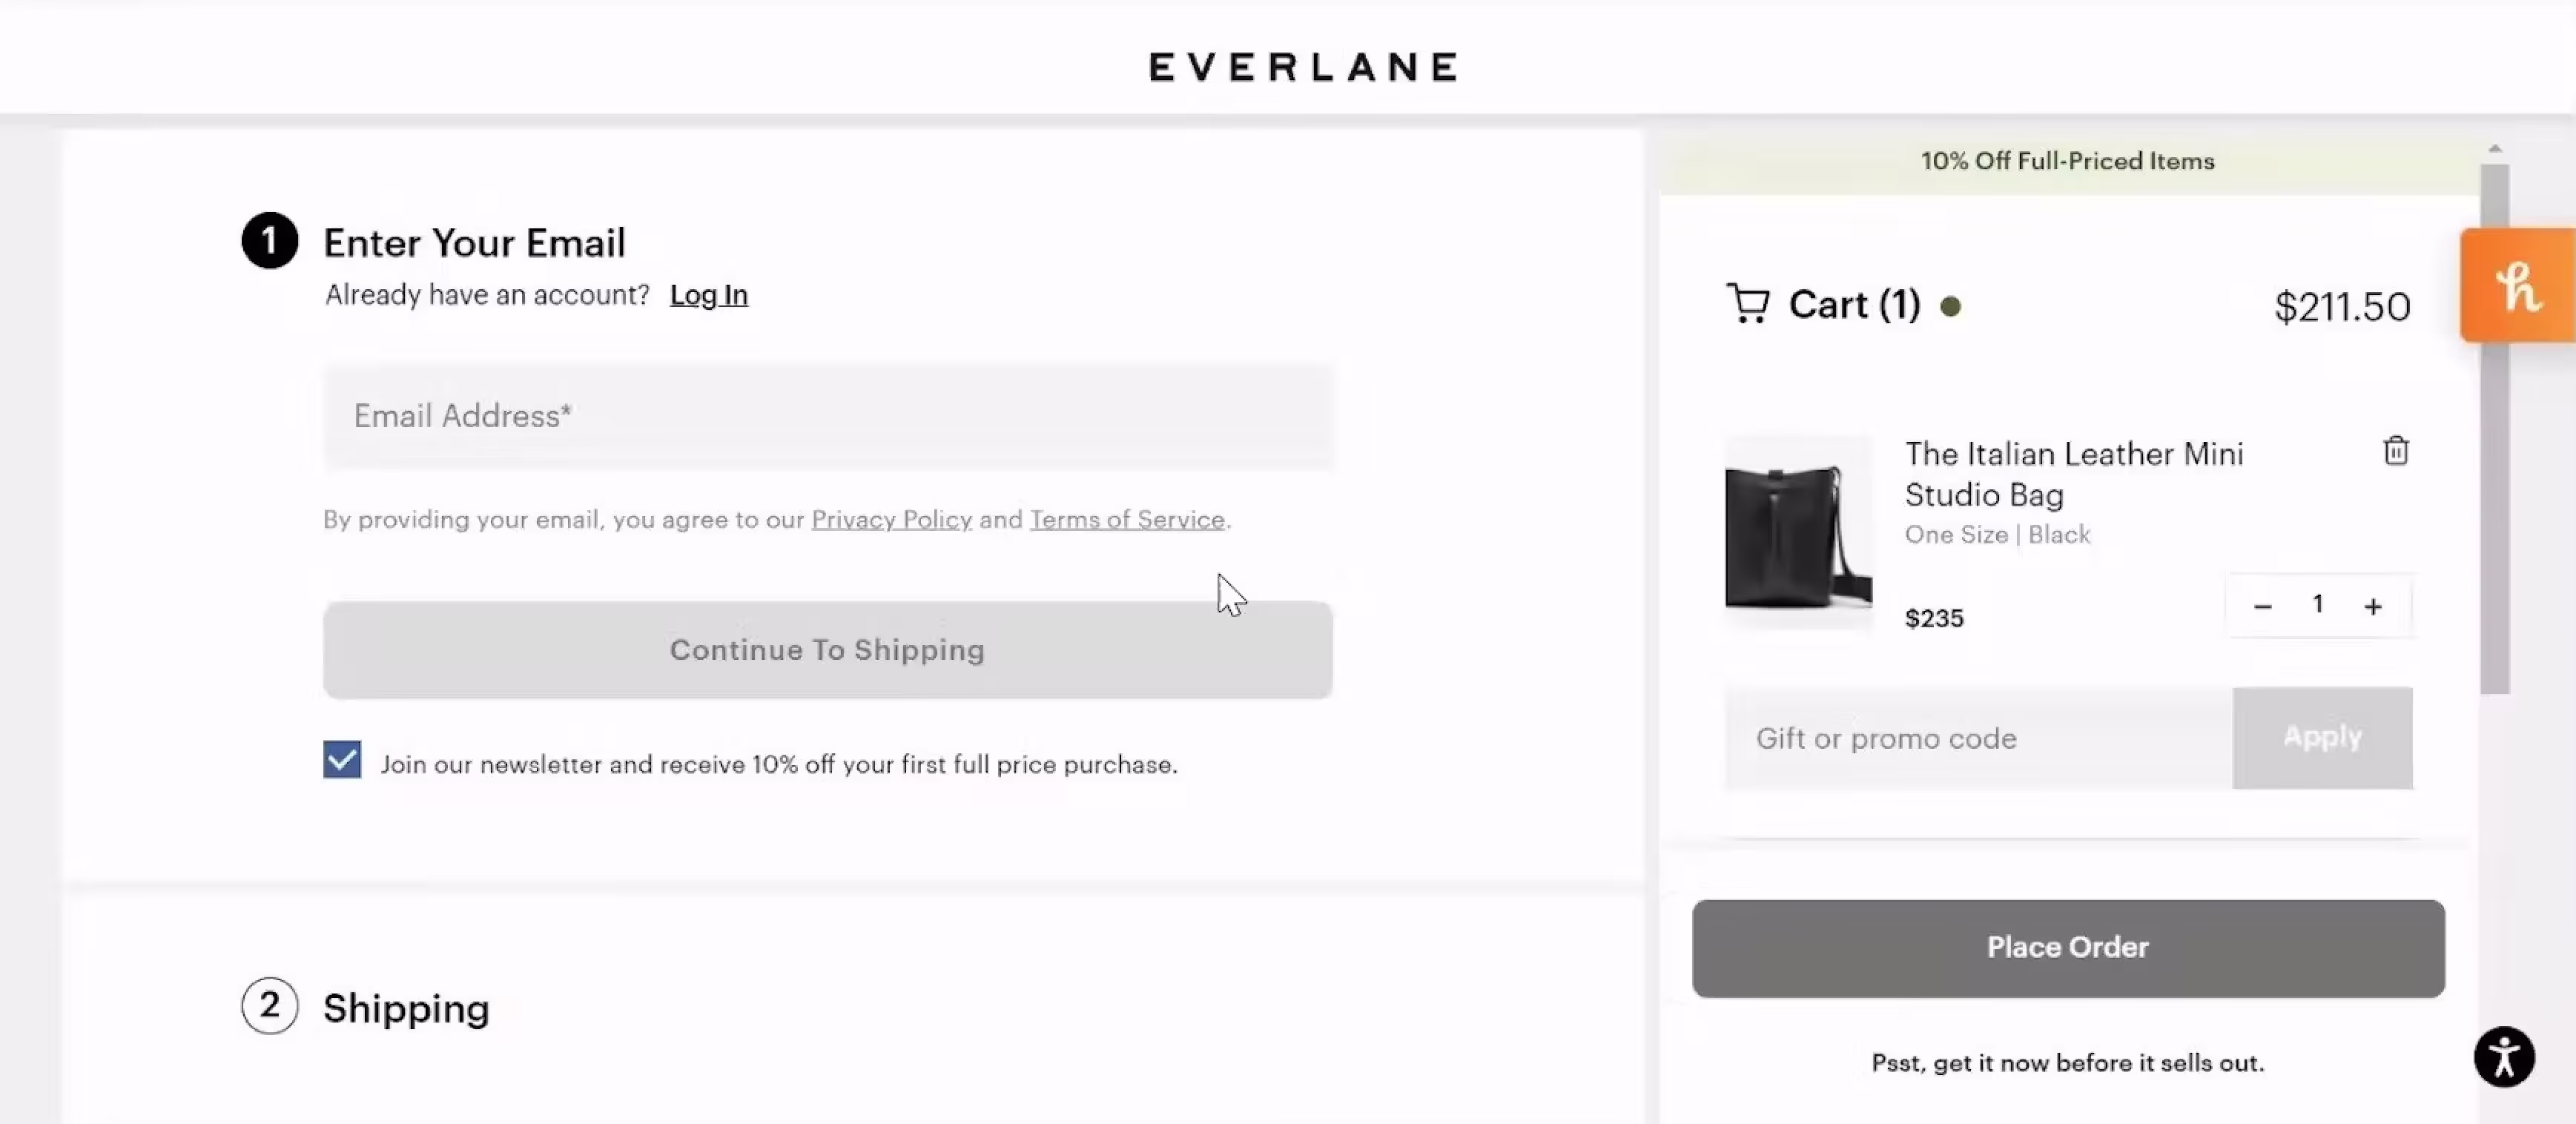Delete the Italian Leather Mini Studio Bag
This screenshot has height=1124, width=2576.
point(2395,451)
